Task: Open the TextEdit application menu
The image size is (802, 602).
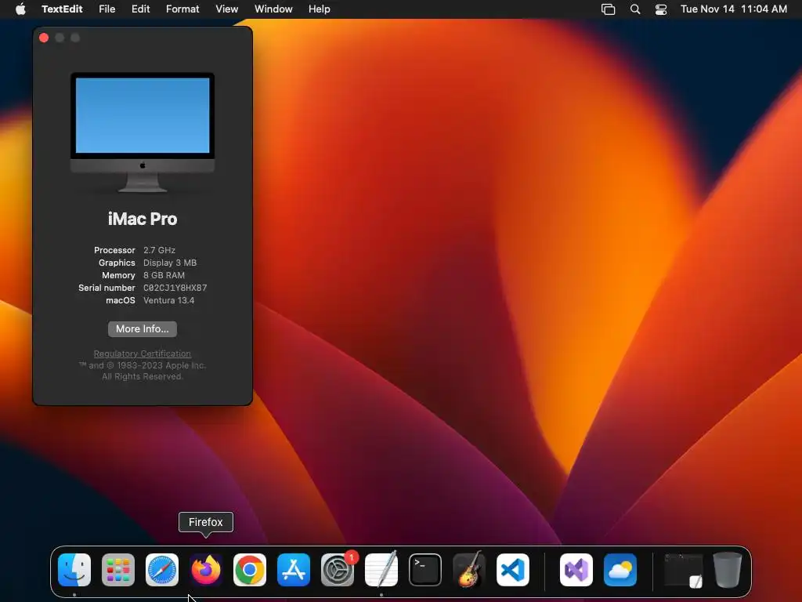Action: [x=62, y=9]
